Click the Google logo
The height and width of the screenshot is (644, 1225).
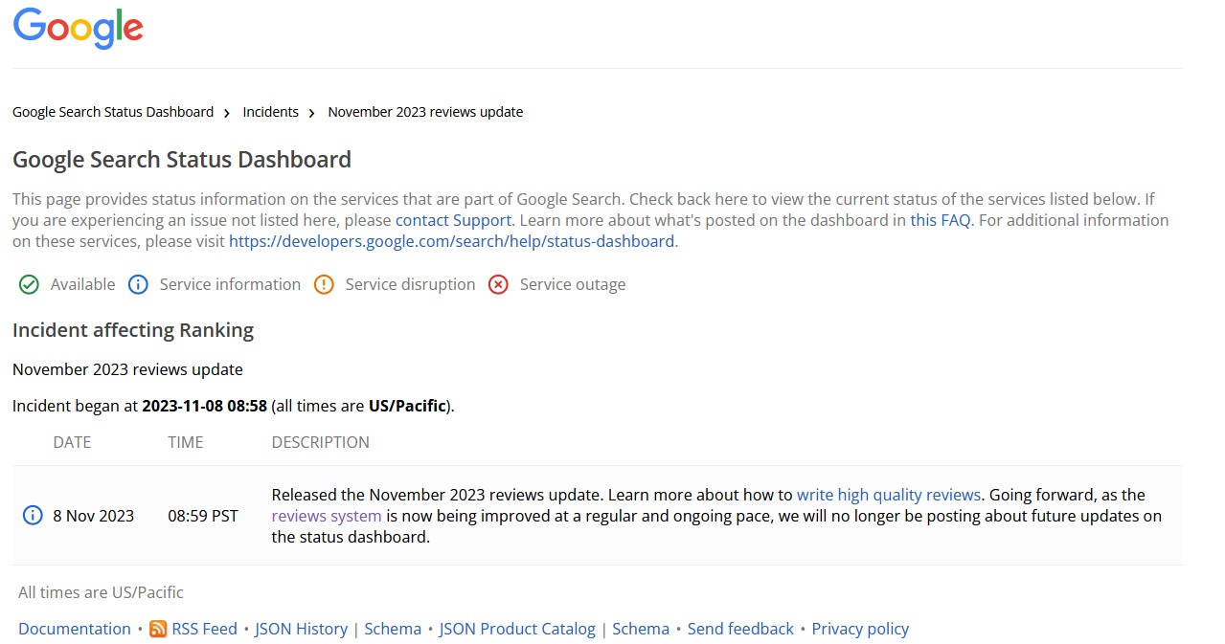[78, 28]
